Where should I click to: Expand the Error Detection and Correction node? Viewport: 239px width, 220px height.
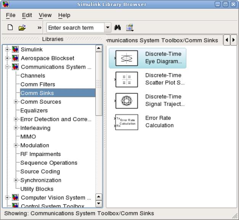[x=16, y=119]
